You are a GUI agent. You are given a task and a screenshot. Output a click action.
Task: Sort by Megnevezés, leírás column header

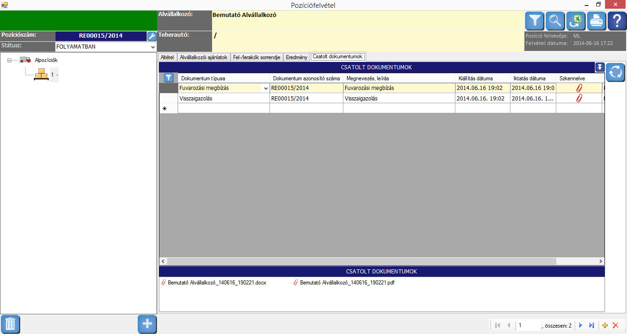click(x=399, y=78)
